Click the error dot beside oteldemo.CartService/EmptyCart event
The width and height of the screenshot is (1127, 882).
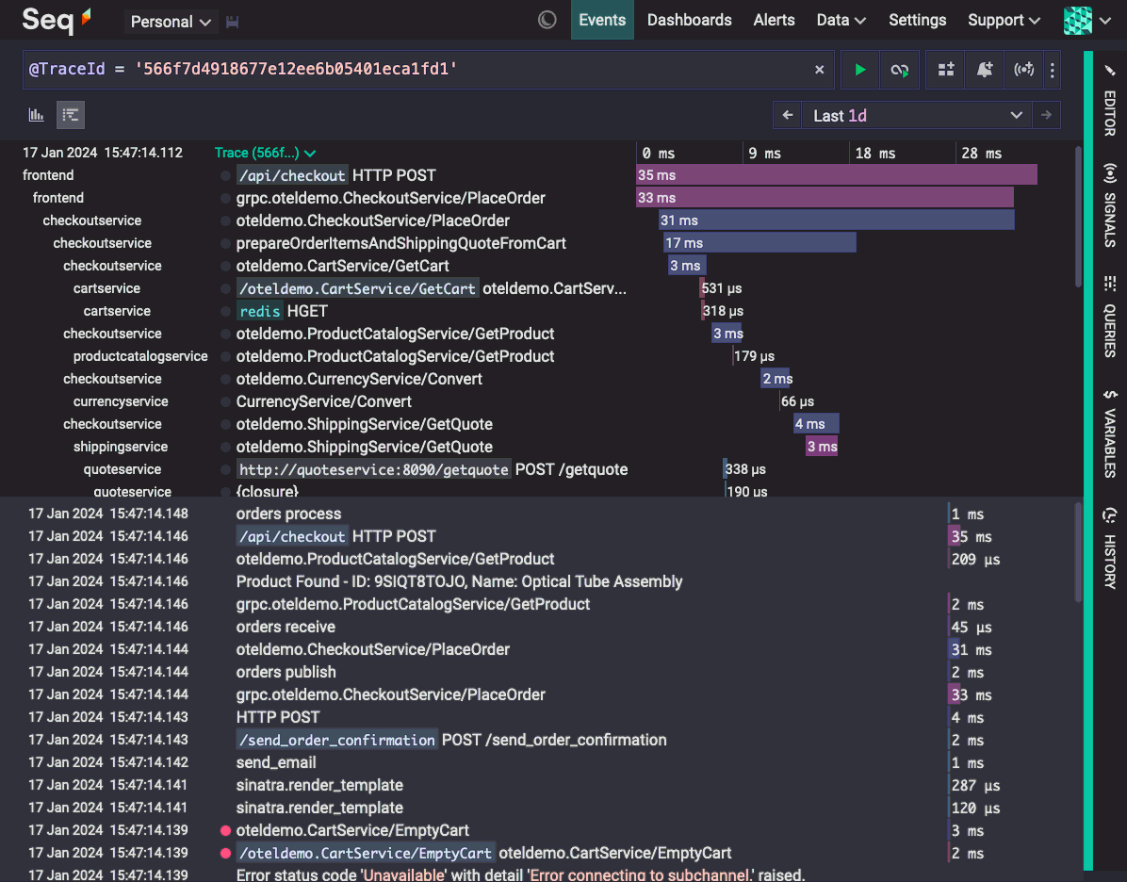click(x=226, y=830)
